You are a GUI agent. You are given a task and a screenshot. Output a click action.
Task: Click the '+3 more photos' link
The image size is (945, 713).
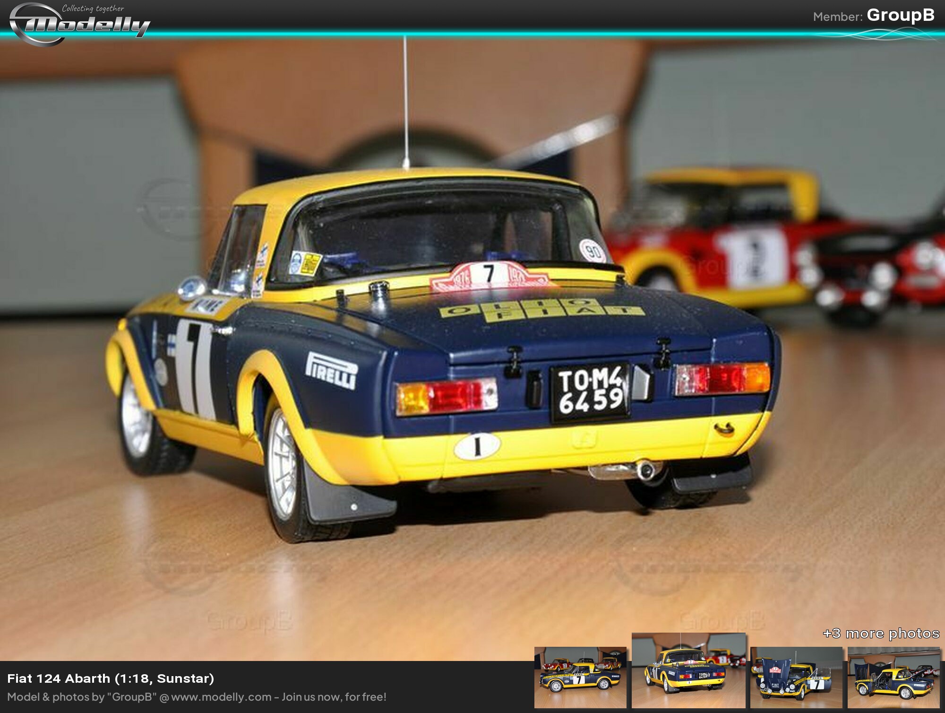point(881,633)
